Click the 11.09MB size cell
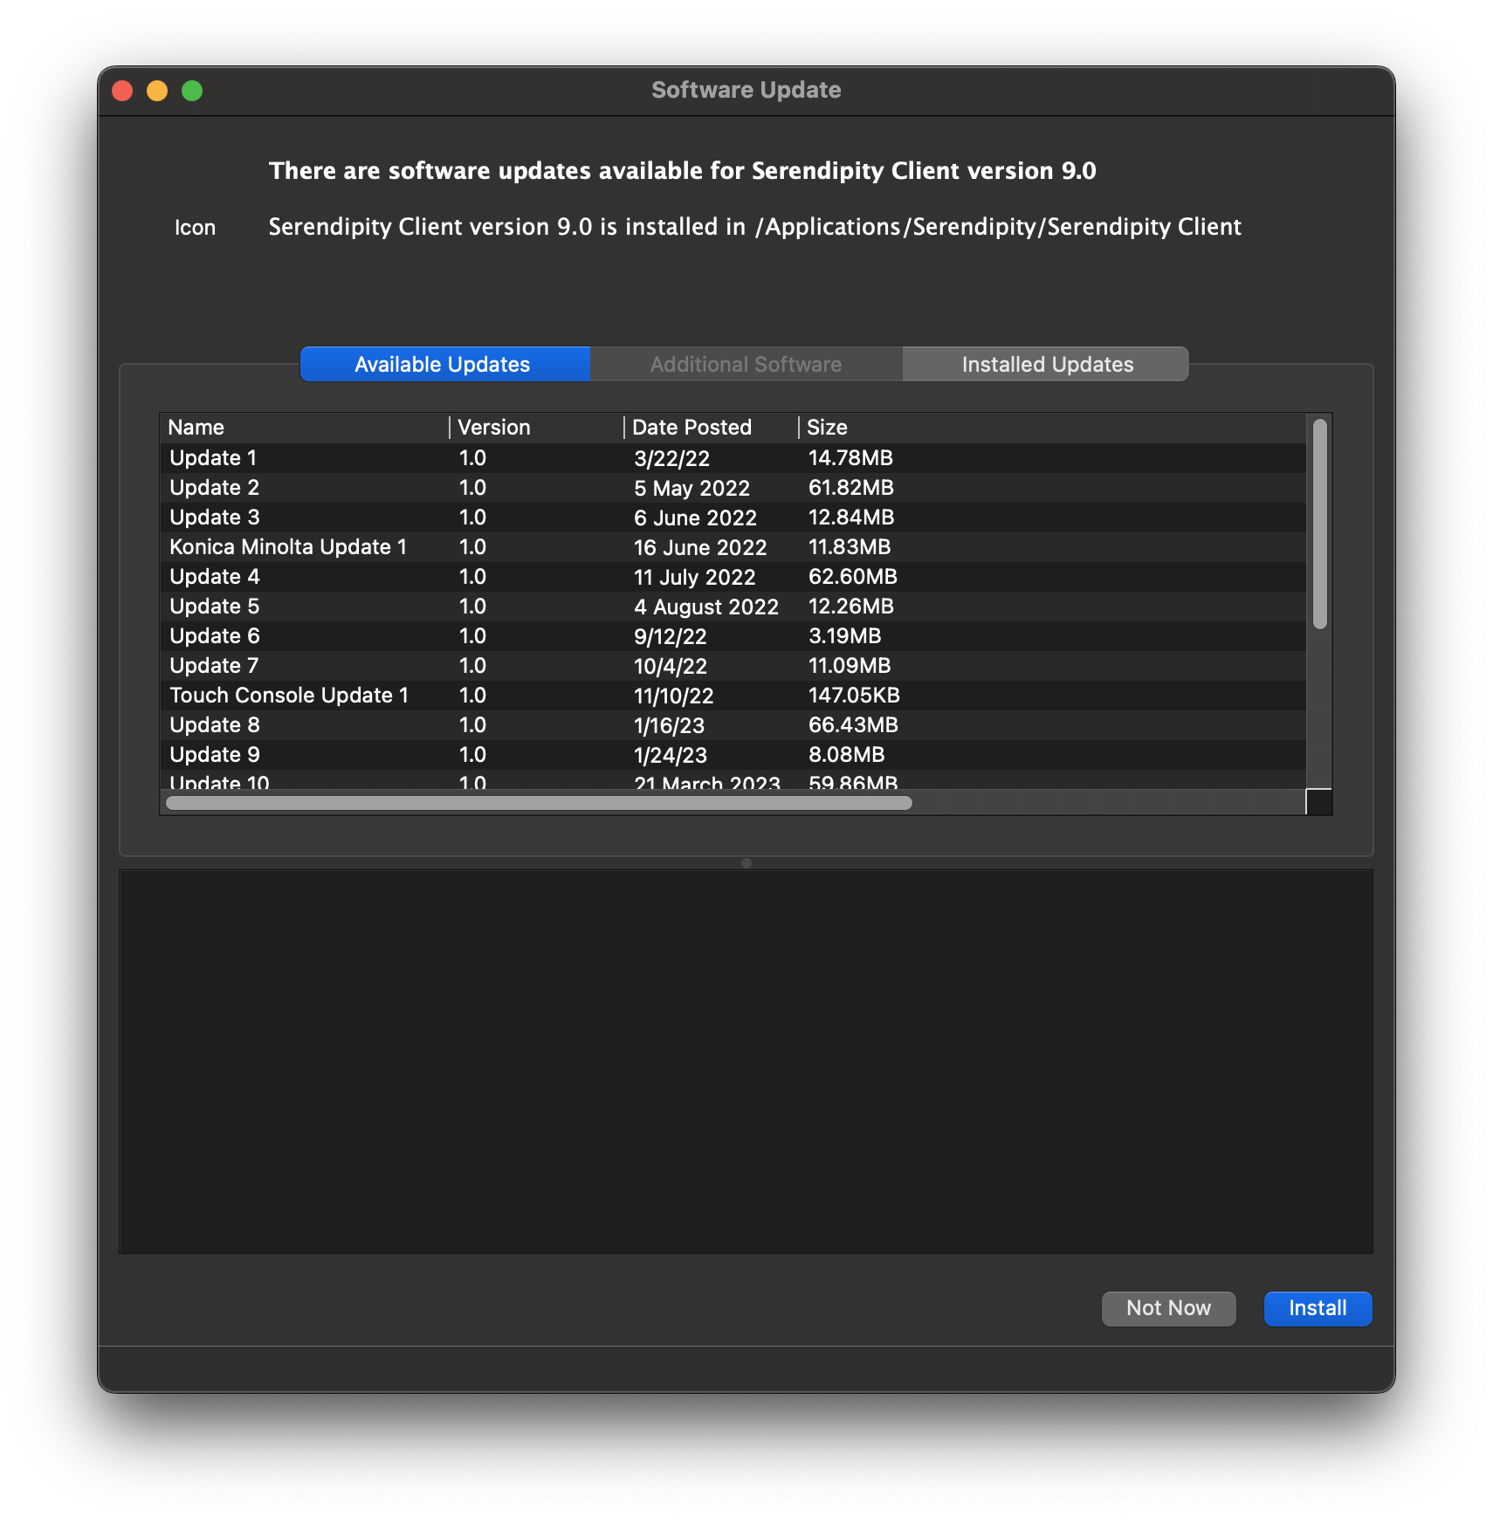Image resolution: width=1493 pixels, height=1522 pixels. (x=850, y=666)
